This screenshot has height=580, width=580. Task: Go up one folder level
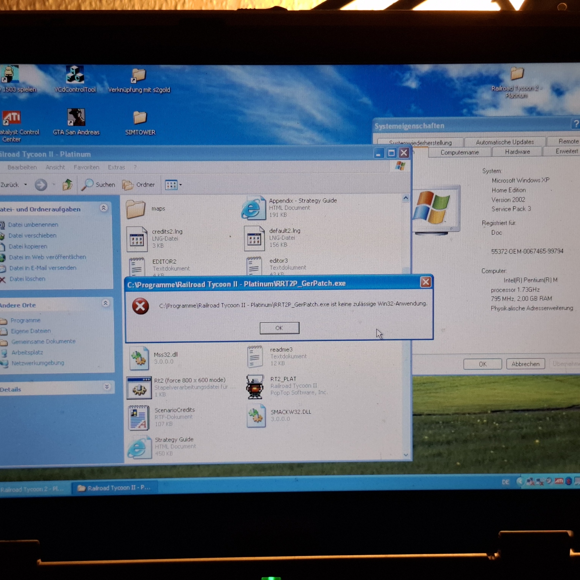pos(67,185)
